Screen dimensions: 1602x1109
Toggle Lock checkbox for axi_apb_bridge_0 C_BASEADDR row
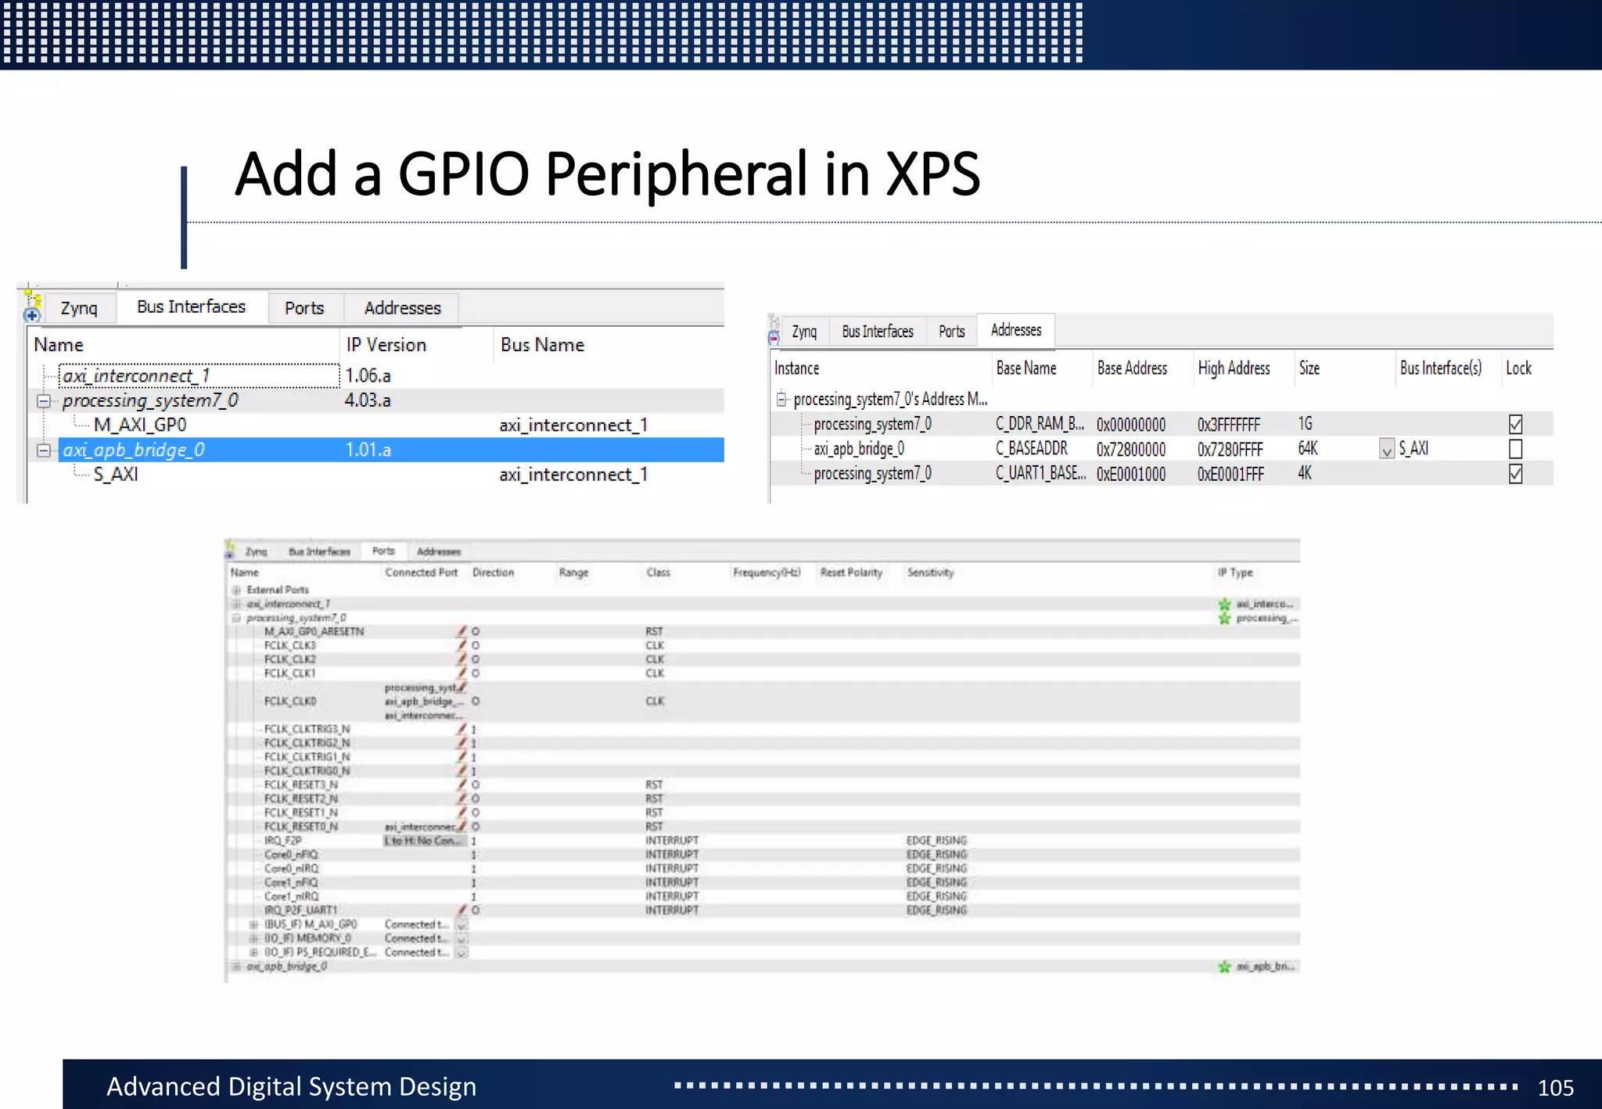[1515, 449]
